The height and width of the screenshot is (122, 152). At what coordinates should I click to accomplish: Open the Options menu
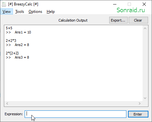tap(35, 12)
